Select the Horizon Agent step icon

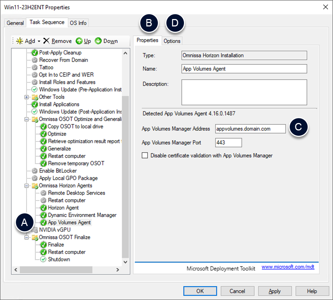(x=43, y=208)
